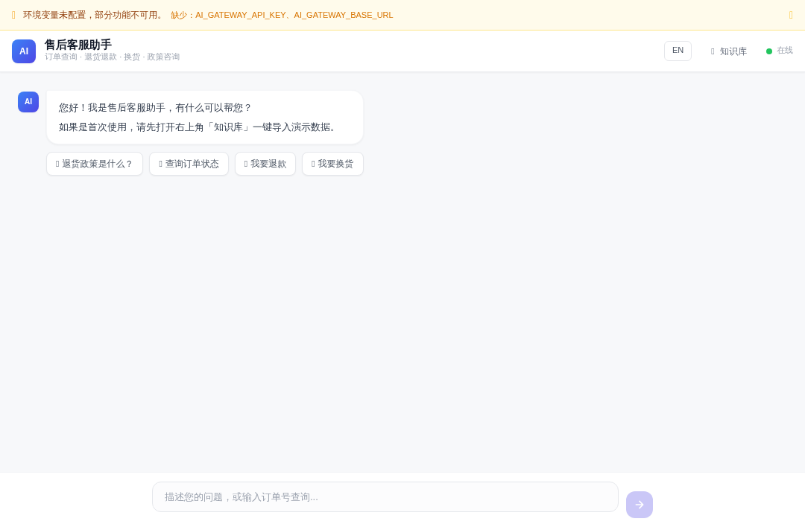This screenshot has height=527, width=805.
Task: Focus the 描述您的问题 message input
Action: pyautogui.click(x=385, y=496)
